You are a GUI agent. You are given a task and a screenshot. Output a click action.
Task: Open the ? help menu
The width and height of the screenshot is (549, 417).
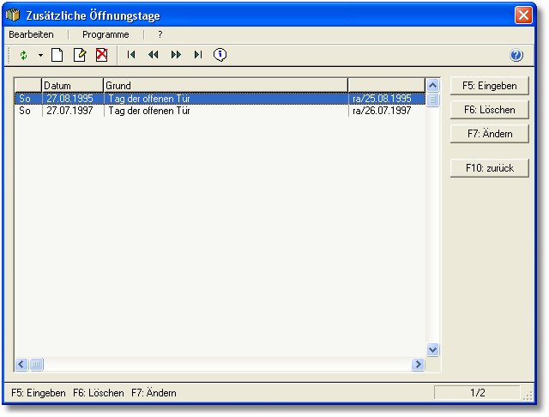[x=160, y=34]
